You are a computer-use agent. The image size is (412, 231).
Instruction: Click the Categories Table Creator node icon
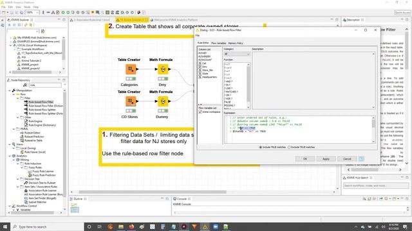[x=131, y=69]
